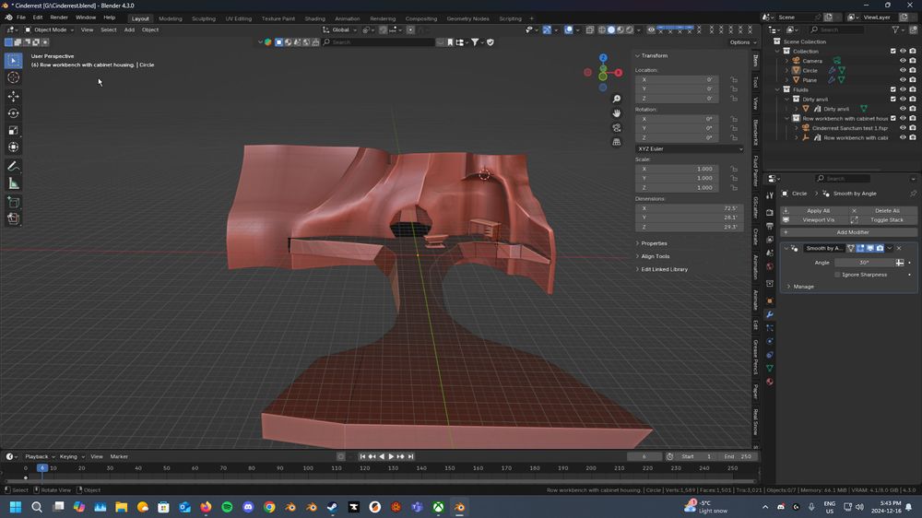
Task: Click the zoom magnifier viewport gizmo
Action: pyautogui.click(x=617, y=99)
